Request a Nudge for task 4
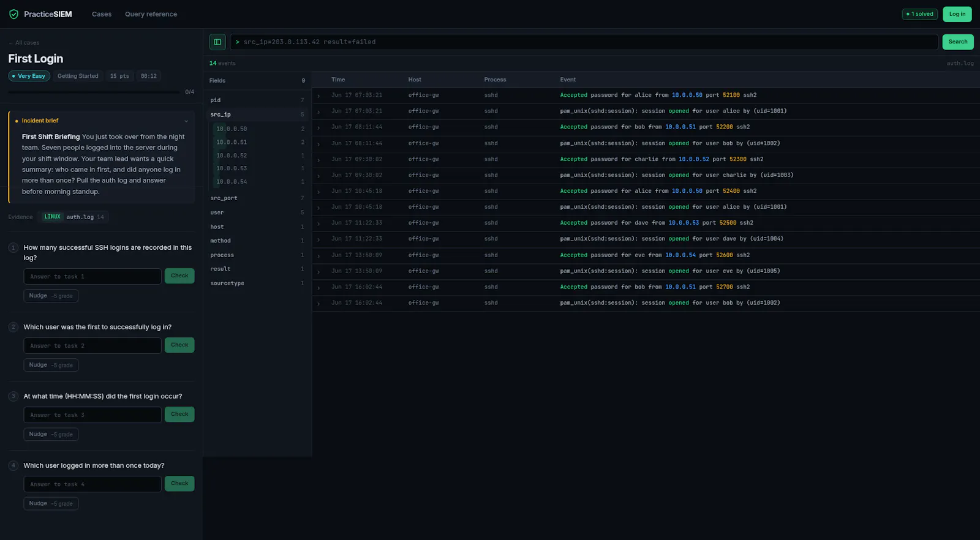The height and width of the screenshot is (540, 980). pos(51,503)
